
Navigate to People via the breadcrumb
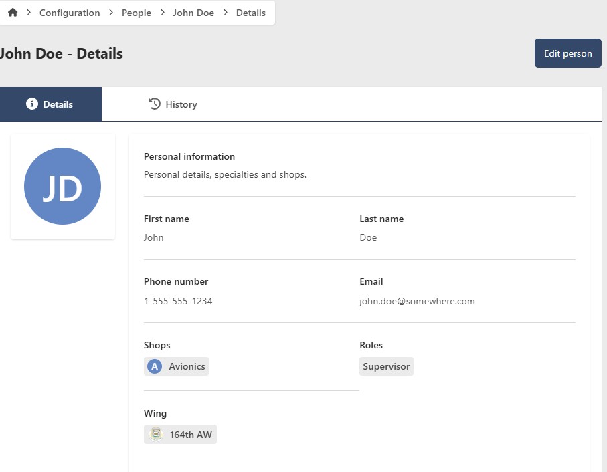click(136, 12)
